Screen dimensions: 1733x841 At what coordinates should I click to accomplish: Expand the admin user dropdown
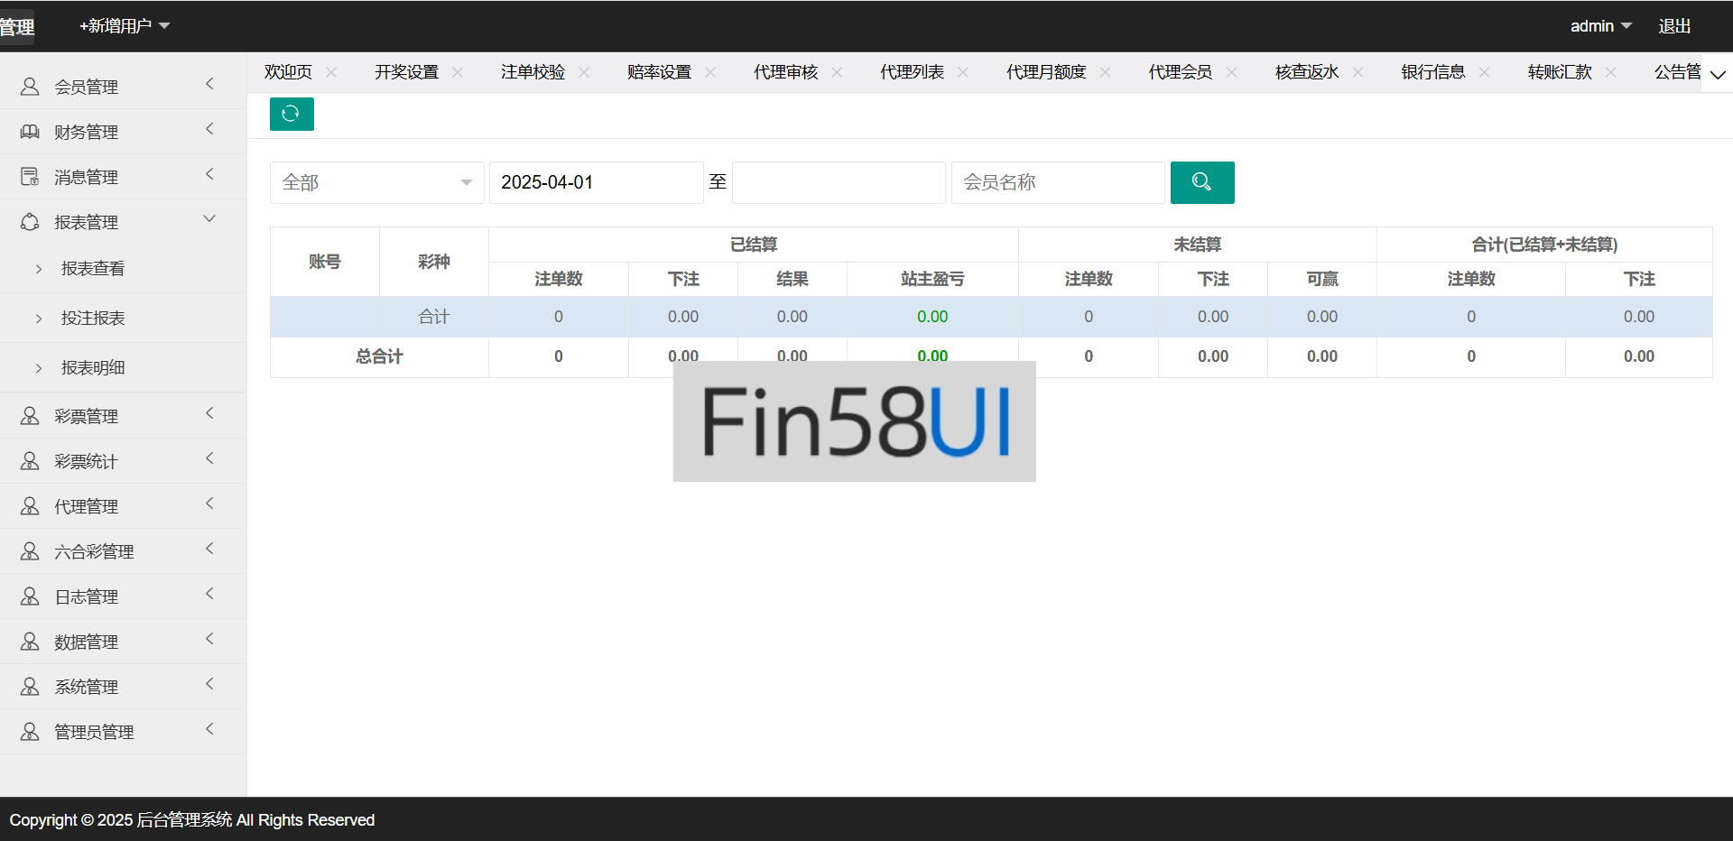pos(1600,26)
